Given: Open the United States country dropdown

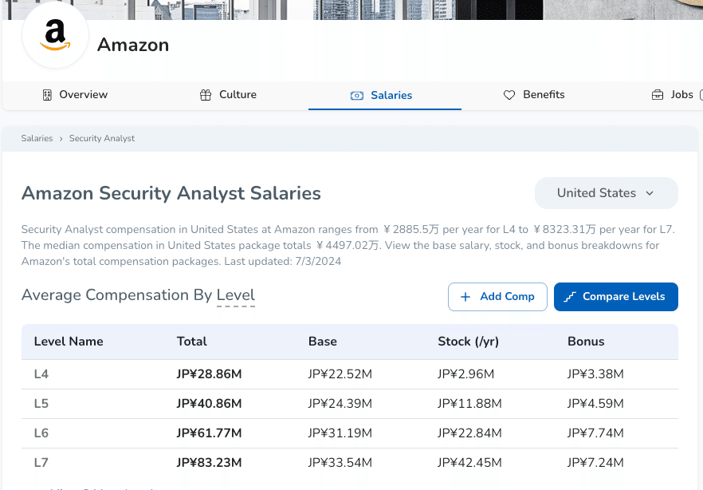Looking at the screenshot, I should pyautogui.click(x=606, y=193).
